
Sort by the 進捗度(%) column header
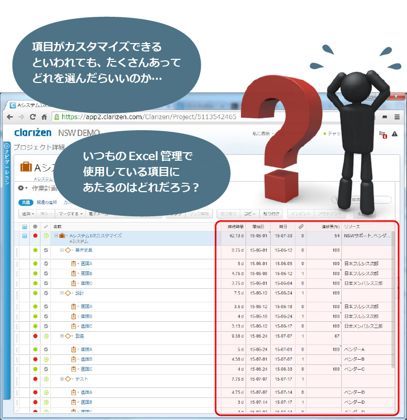(331, 227)
